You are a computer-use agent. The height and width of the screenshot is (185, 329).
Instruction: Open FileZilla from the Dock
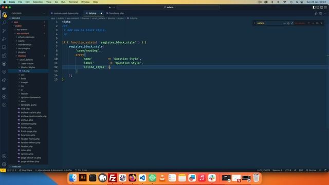[x=113, y=178]
